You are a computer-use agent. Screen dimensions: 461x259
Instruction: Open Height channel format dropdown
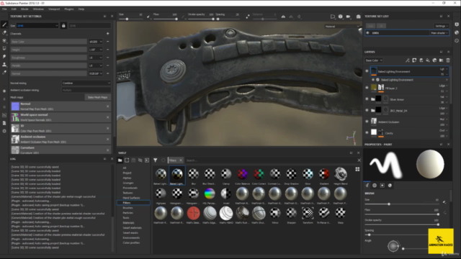coord(96,50)
